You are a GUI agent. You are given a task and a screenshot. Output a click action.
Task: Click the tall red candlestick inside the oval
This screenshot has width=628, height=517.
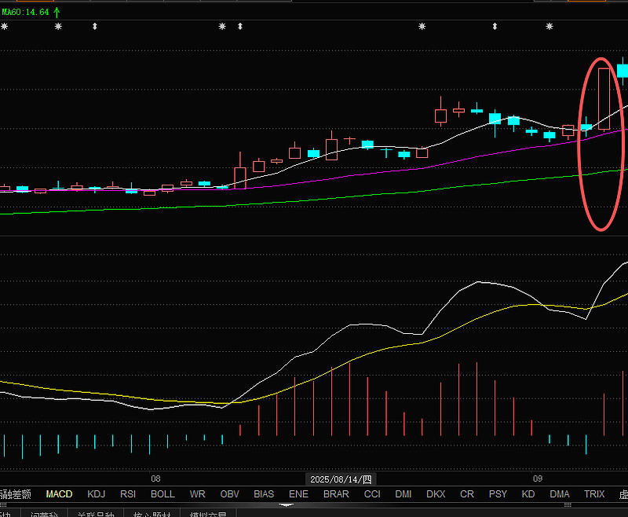click(604, 98)
